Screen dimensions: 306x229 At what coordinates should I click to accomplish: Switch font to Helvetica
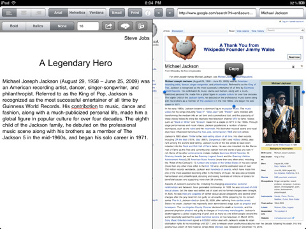(x=77, y=13)
